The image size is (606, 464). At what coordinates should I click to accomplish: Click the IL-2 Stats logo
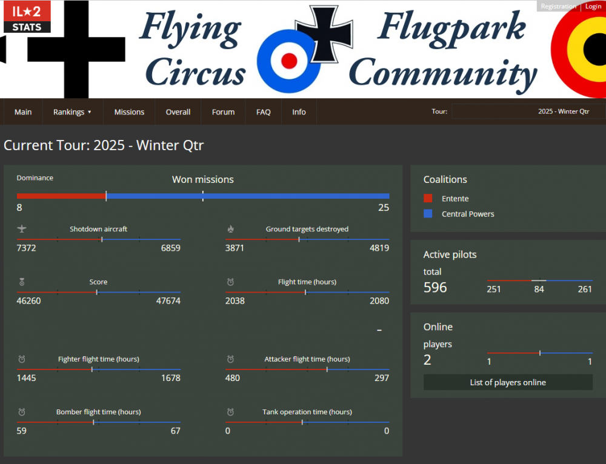coord(27,16)
